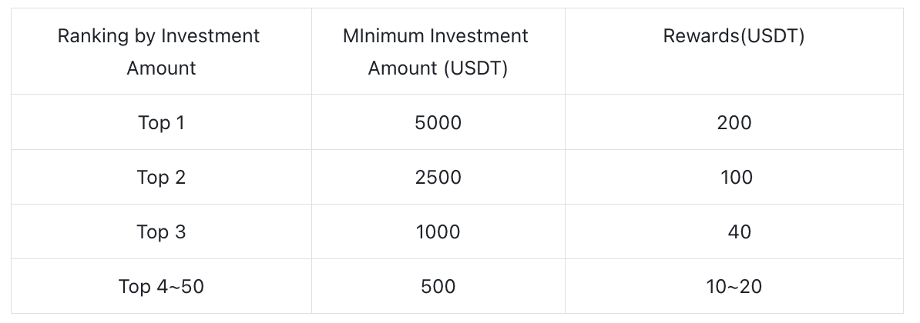This screenshot has height=323, width=920.
Task: Select the 40 reward value for Top 3
Action: (x=739, y=232)
